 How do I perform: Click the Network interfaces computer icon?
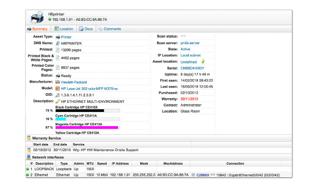tap(29, 157)
